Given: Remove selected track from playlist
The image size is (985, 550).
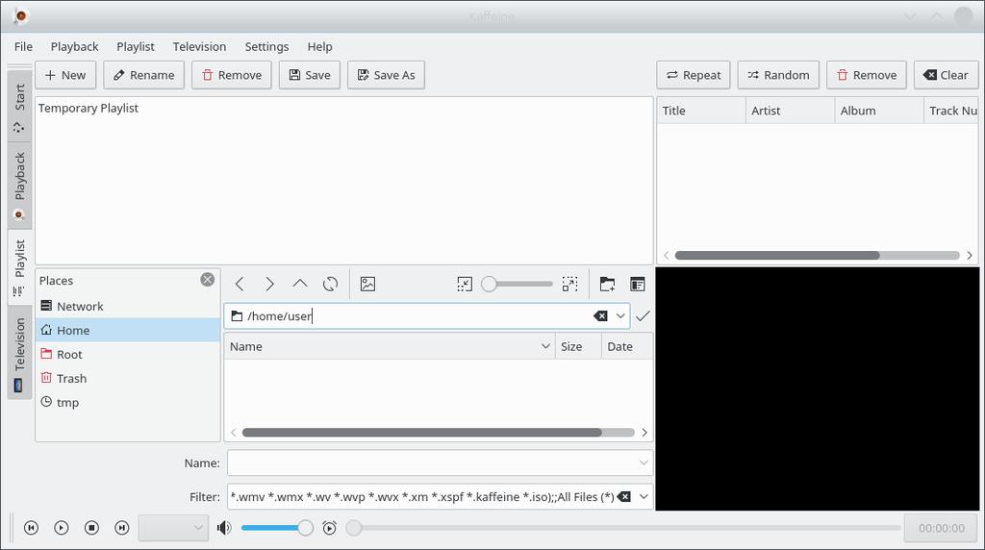Looking at the screenshot, I should [x=867, y=75].
